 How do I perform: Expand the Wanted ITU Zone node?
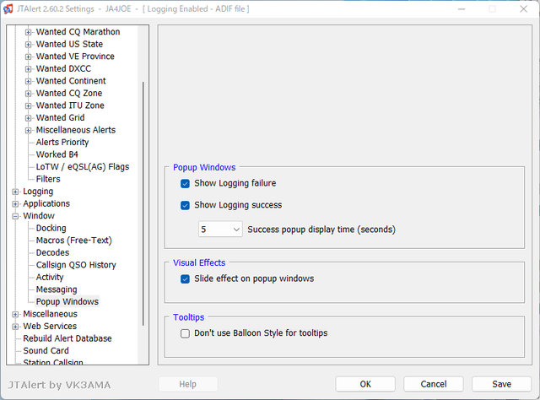coord(28,105)
